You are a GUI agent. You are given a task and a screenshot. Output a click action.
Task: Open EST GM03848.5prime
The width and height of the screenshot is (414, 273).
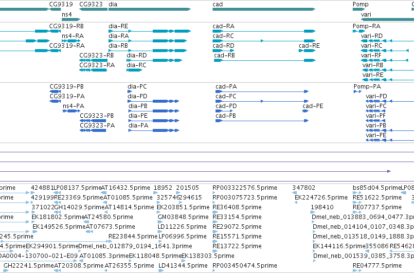click(x=183, y=217)
